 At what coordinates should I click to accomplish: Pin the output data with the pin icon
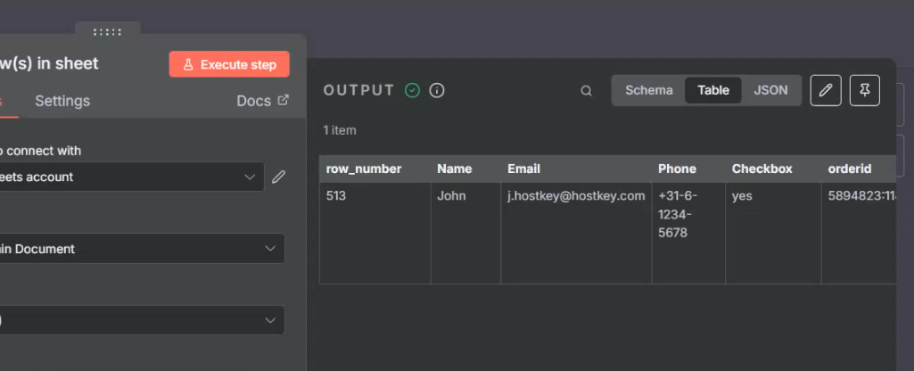[x=864, y=90]
